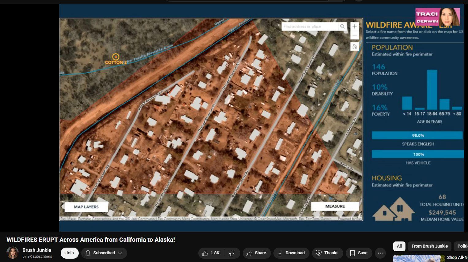Click the address search magnifier icon

coord(342,26)
